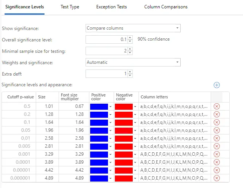Viewport: 243px width, 188px height.
Task: Click the Column letters field for 0.0001 row
Action: coord(175,162)
